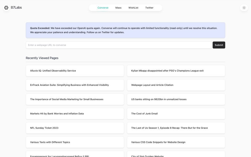
Task: Open the Converse tab
Action: coord(103,8)
